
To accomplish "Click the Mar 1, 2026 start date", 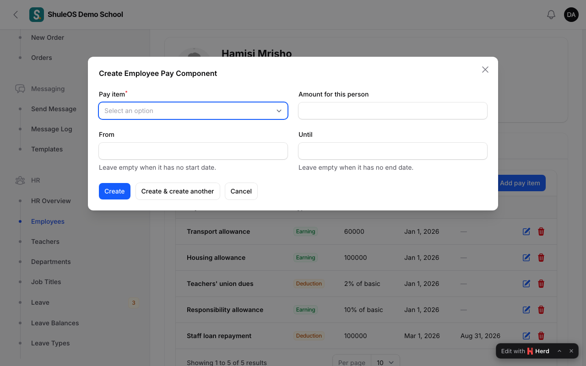I will click(x=422, y=336).
